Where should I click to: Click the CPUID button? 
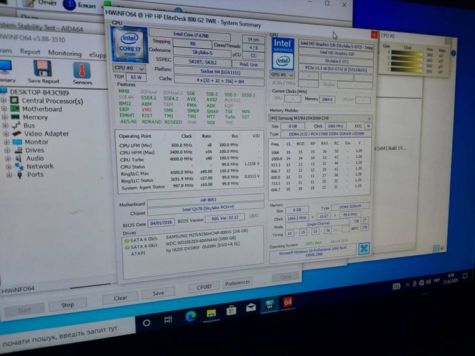coord(204,287)
